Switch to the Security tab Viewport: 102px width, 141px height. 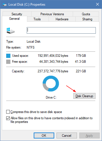point(17,14)
